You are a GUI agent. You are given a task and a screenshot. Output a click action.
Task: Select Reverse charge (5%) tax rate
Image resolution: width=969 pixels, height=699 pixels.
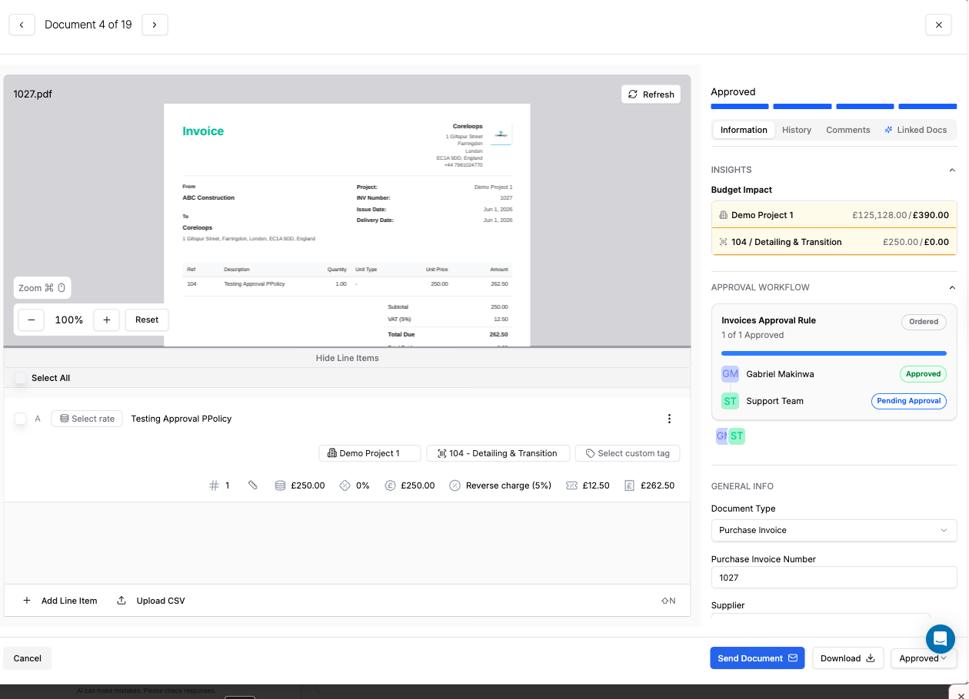pyautogui.click(x=508, y=485)
